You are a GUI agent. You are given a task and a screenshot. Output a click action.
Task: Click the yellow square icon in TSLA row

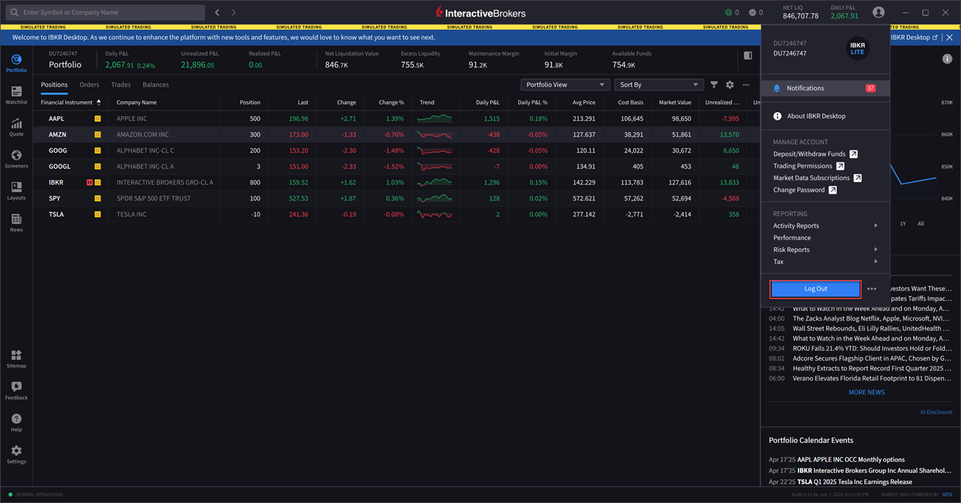[x=98, y=215]
